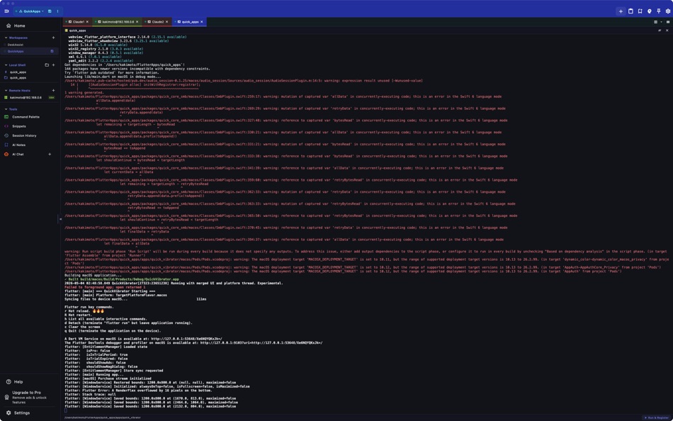
Task: Switch to the Claude2 tab
Action: 157,21
